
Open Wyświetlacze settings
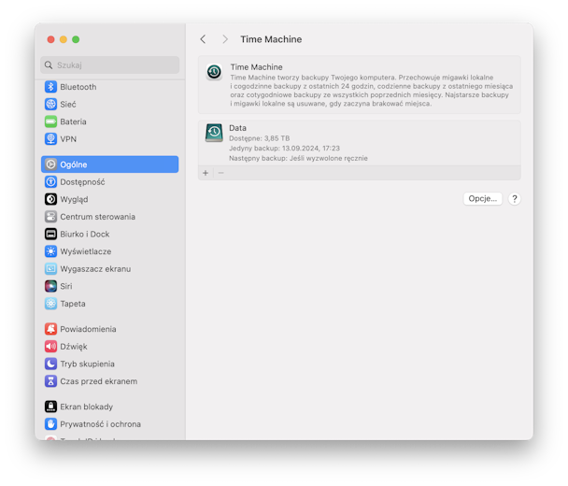tap(109, 251)
